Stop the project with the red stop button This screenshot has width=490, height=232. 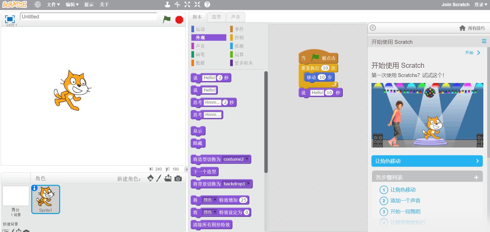click(x=179, y=20)
